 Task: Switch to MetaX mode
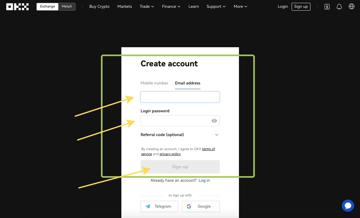[x=67, y=7]
